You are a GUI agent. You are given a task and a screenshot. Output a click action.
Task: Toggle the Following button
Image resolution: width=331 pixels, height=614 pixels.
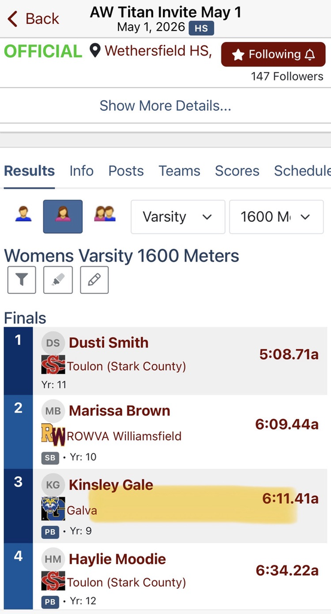coord(273,55)
